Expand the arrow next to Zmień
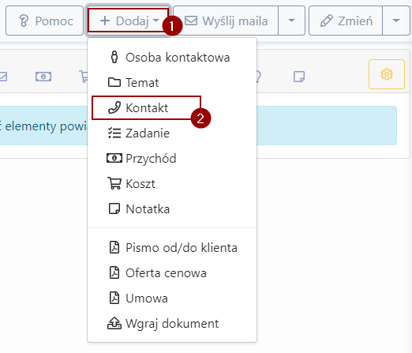This screenshot has height=353, width=412. point(396,21)
